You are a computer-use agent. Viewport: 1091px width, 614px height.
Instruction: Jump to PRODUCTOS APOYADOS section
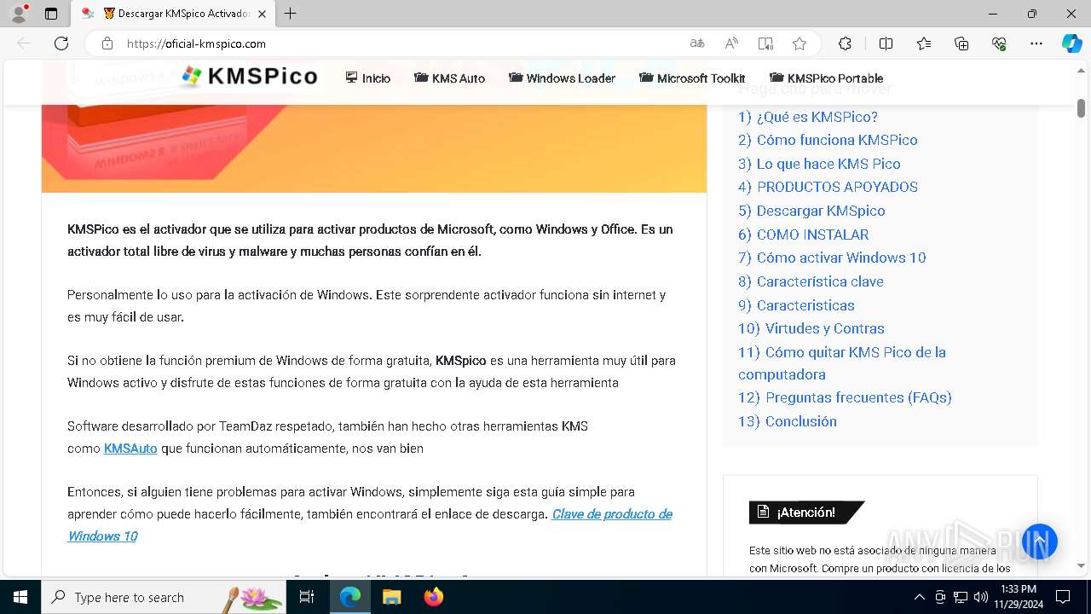828,187
